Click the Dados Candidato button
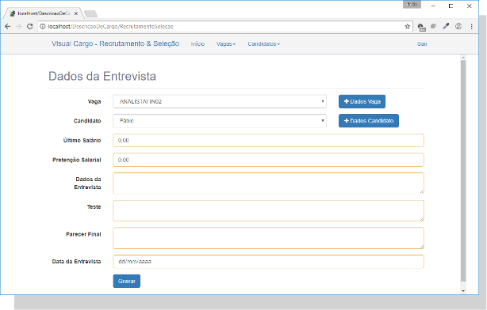Viewport: 487px width, 310px height. [369, 121]
